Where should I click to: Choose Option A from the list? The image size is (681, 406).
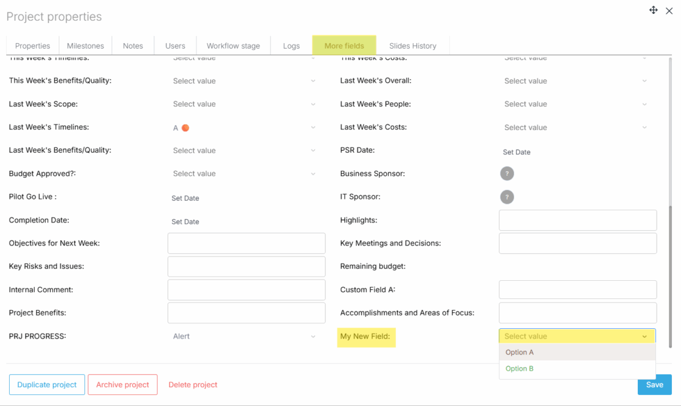coord(520,353)
